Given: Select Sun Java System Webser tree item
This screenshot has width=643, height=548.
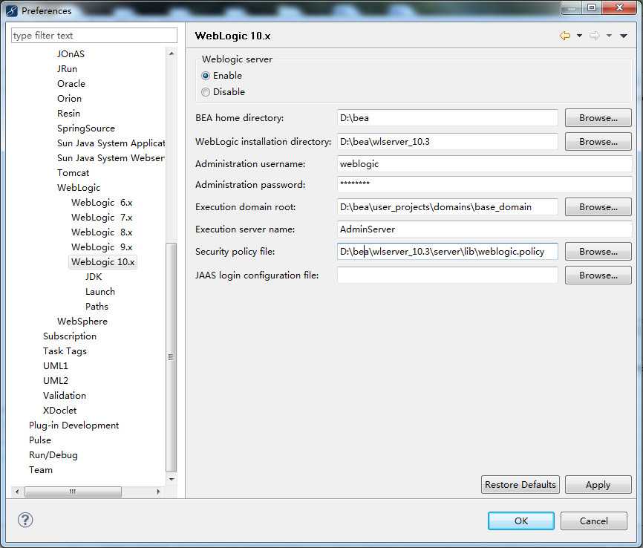Looking at the screenshot, I should click(111, 158).
